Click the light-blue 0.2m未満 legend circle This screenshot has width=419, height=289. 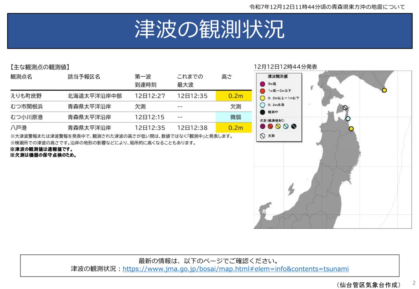coord(262,105)
